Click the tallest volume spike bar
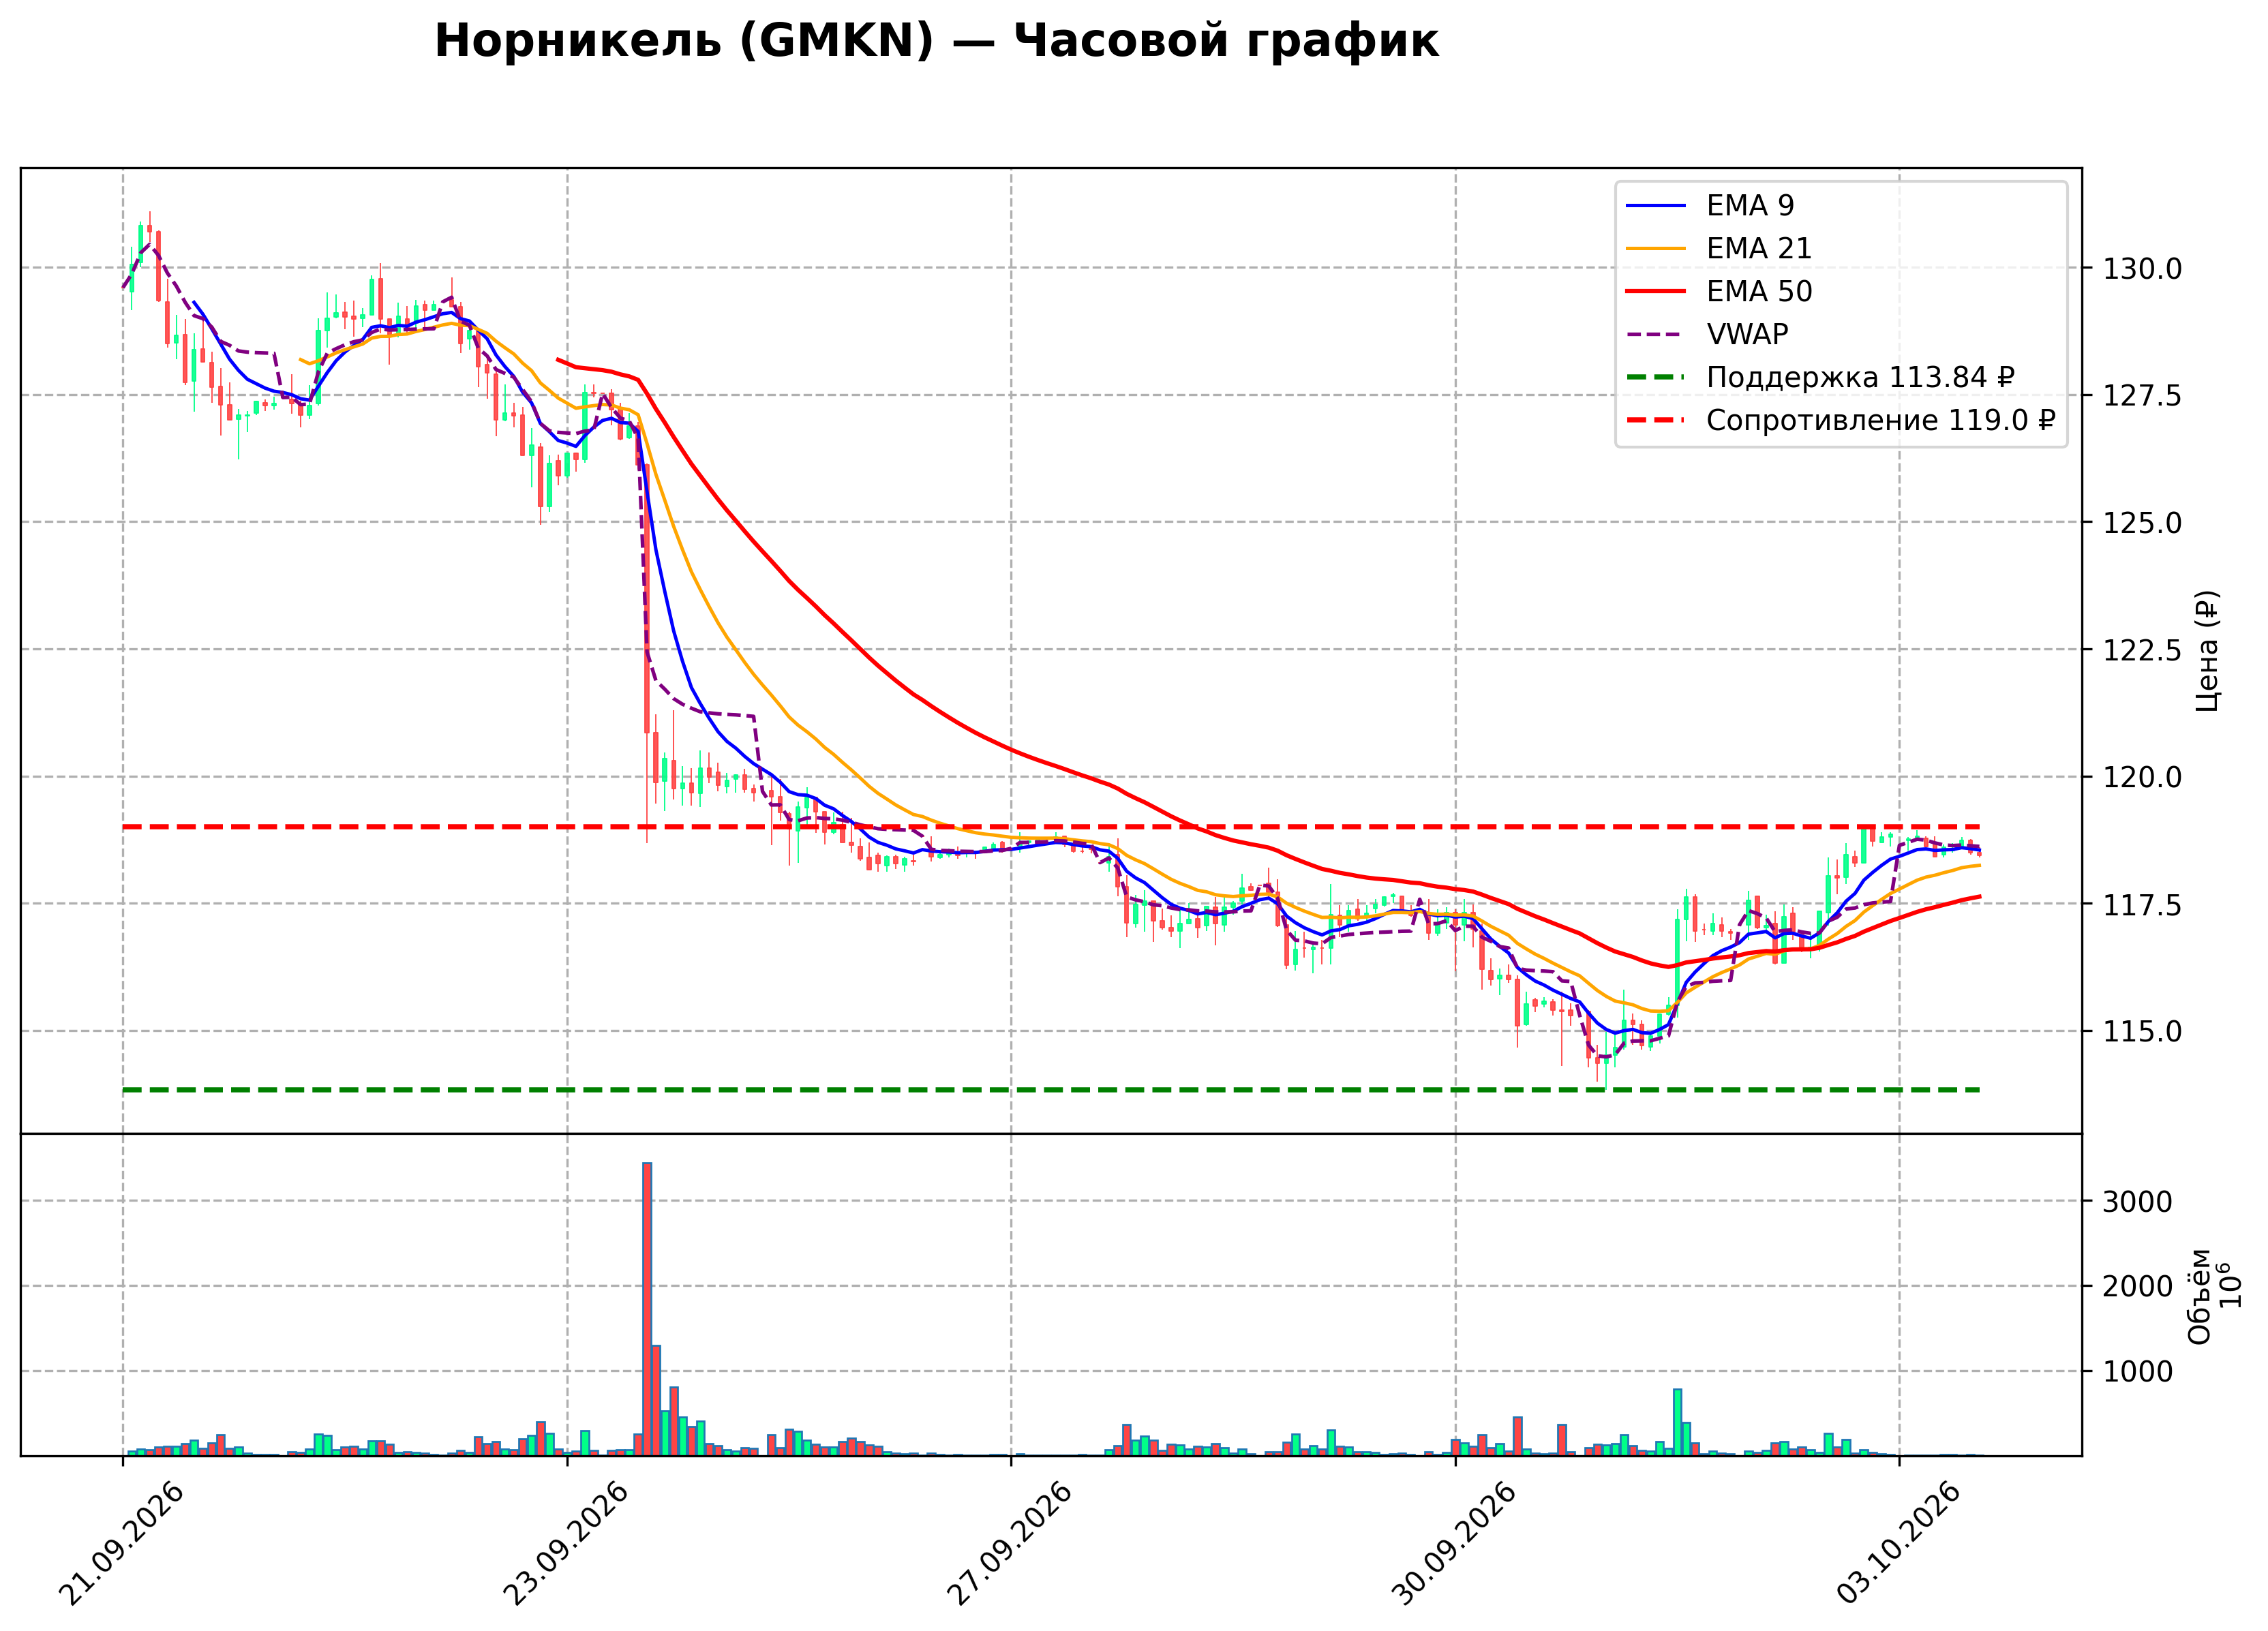This screenshot has height=1631, width=2268. tap(647, 1309)
